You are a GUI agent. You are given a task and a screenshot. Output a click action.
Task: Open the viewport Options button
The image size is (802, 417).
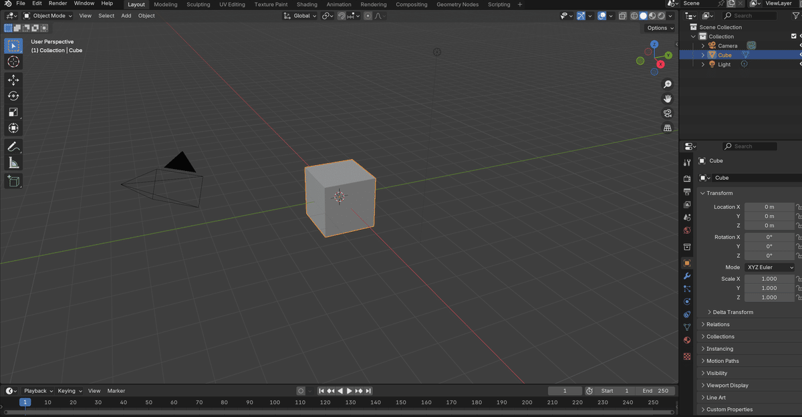pos(658,28)
